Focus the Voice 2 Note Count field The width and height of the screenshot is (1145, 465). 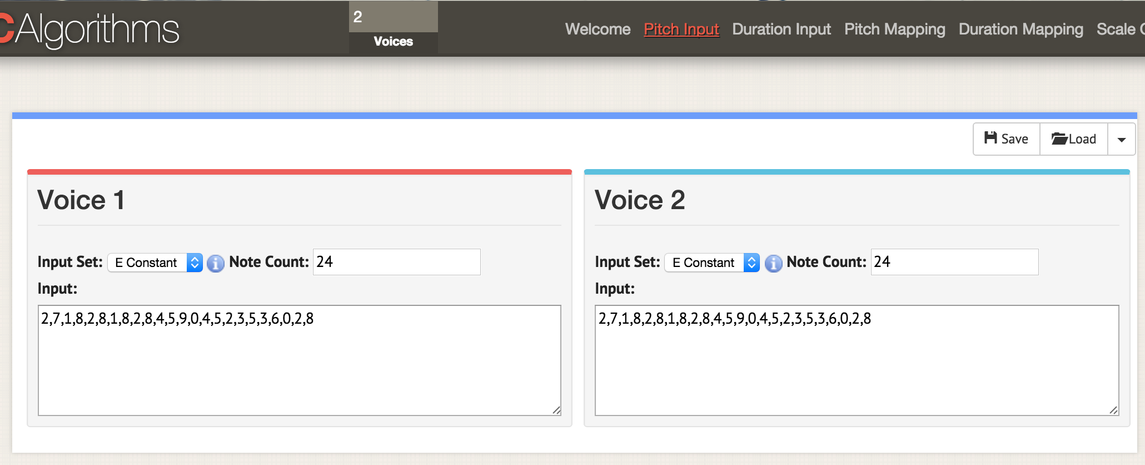[x=954, y=262]
